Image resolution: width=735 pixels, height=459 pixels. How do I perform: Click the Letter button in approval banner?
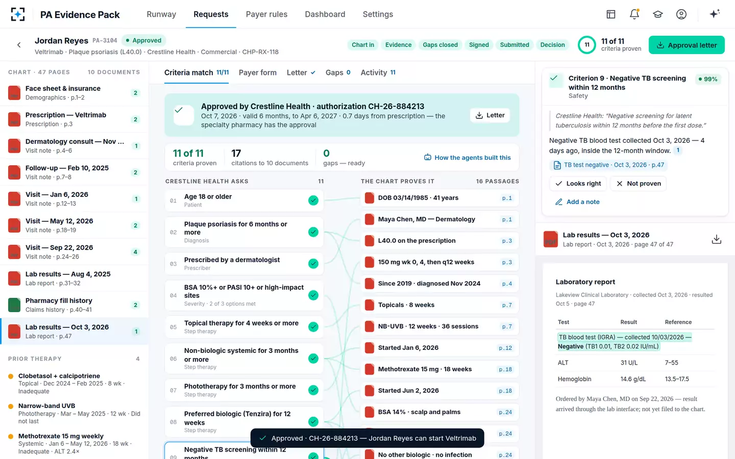(490, 115)
